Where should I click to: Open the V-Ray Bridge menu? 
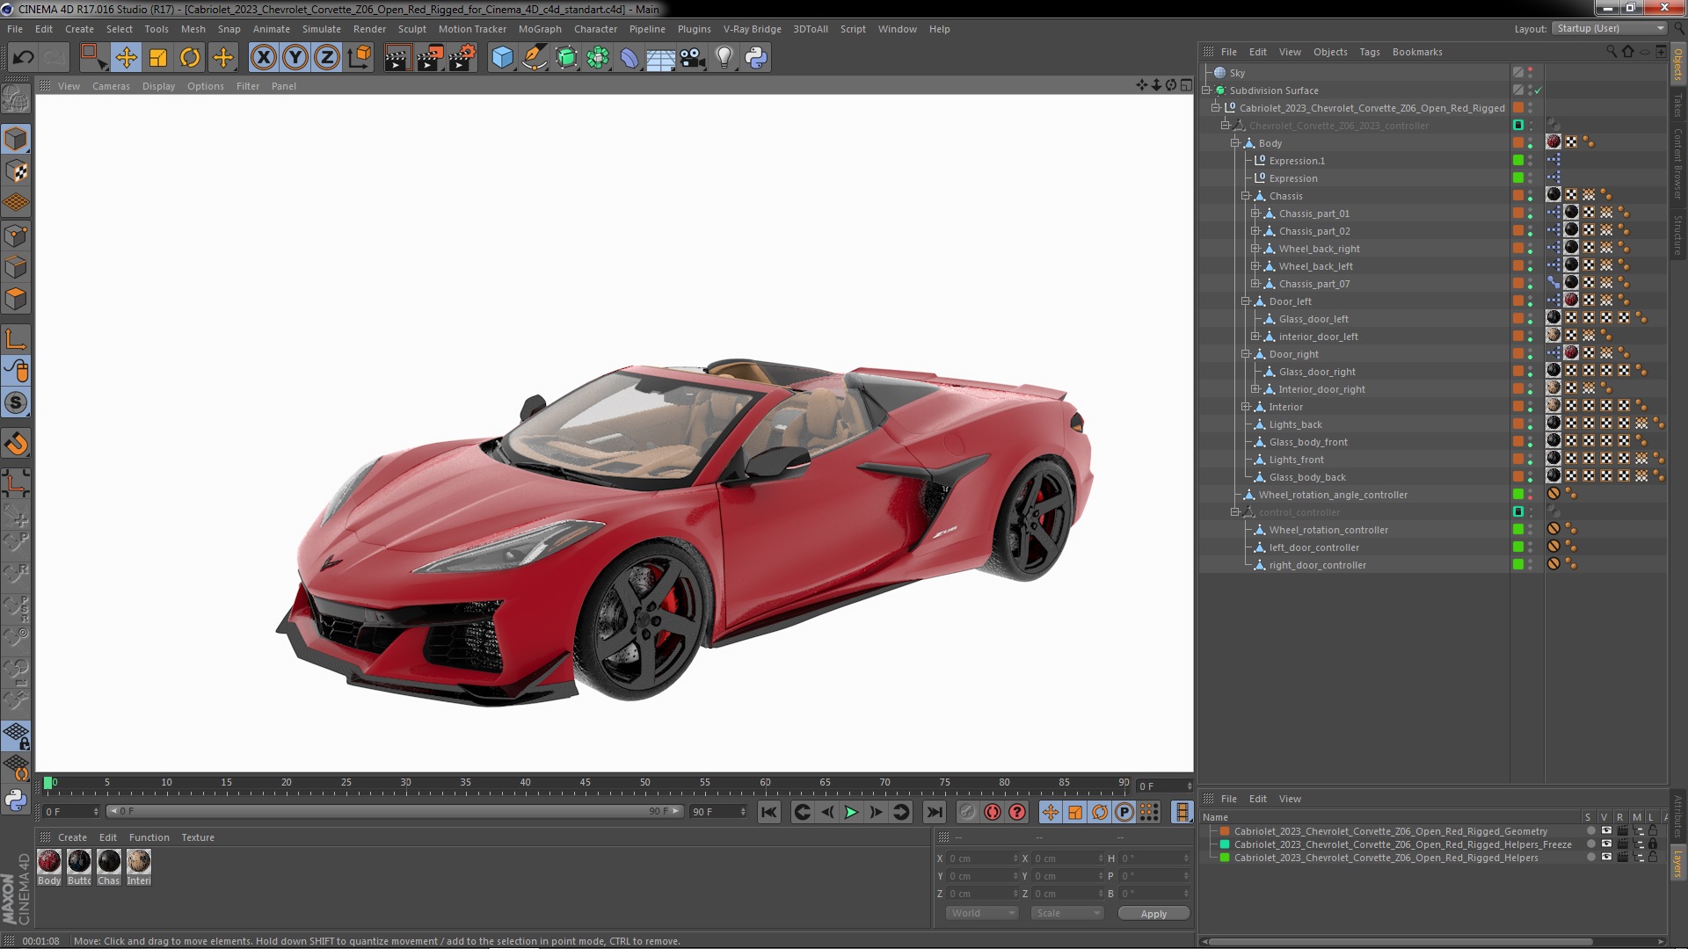coord(752,29)
